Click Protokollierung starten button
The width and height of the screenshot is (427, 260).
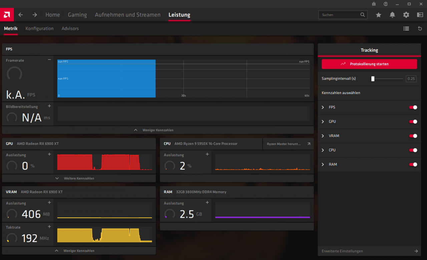tap(369, 64)
